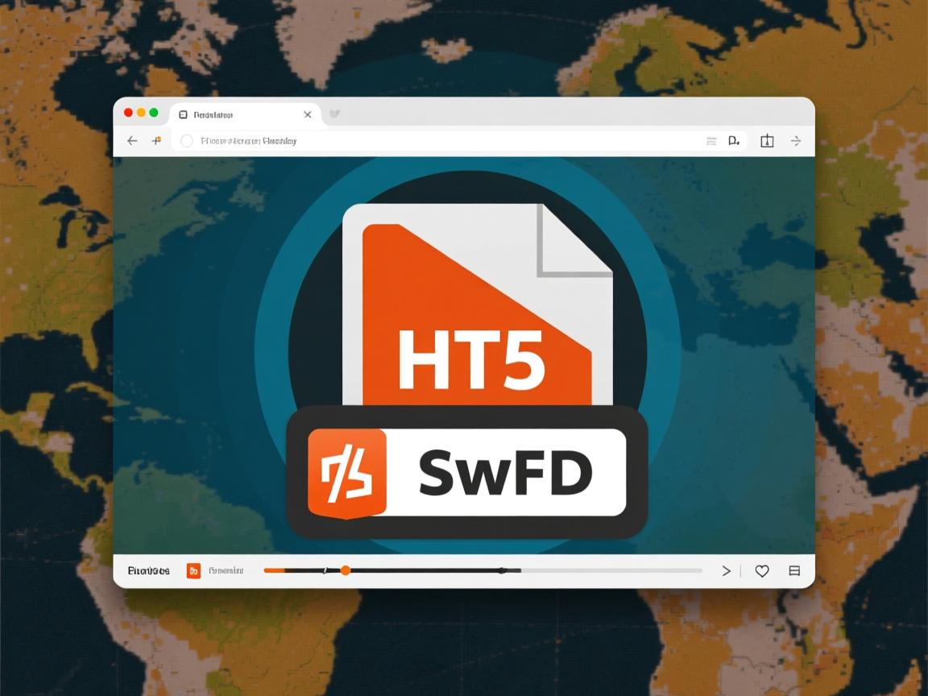This screenshot has width=928, height=696.
Task: Open the bookmark flag icon near address bar
Action: pos(733,140)
